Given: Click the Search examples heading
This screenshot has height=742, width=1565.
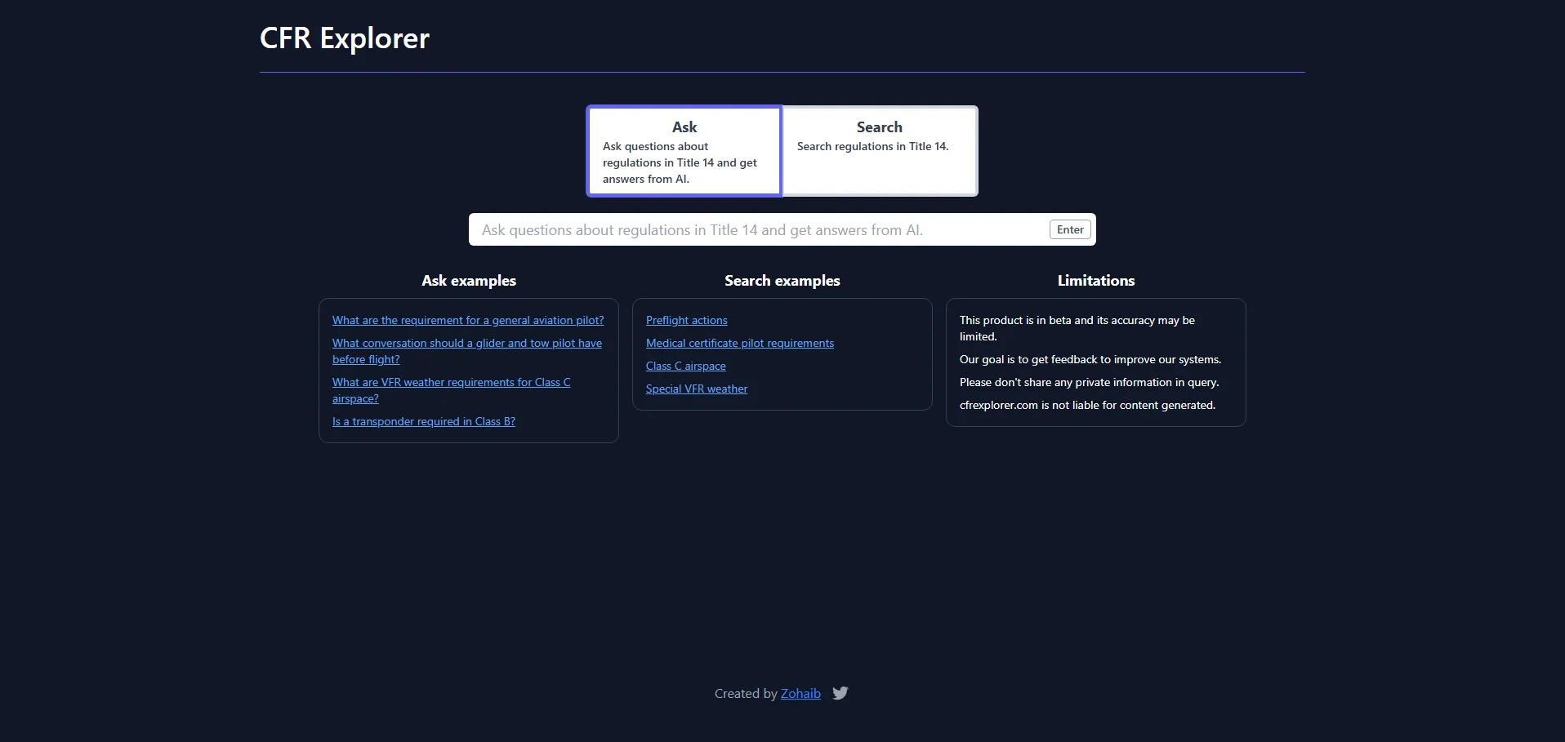Looking at the screenshot, I should [782, 281].
